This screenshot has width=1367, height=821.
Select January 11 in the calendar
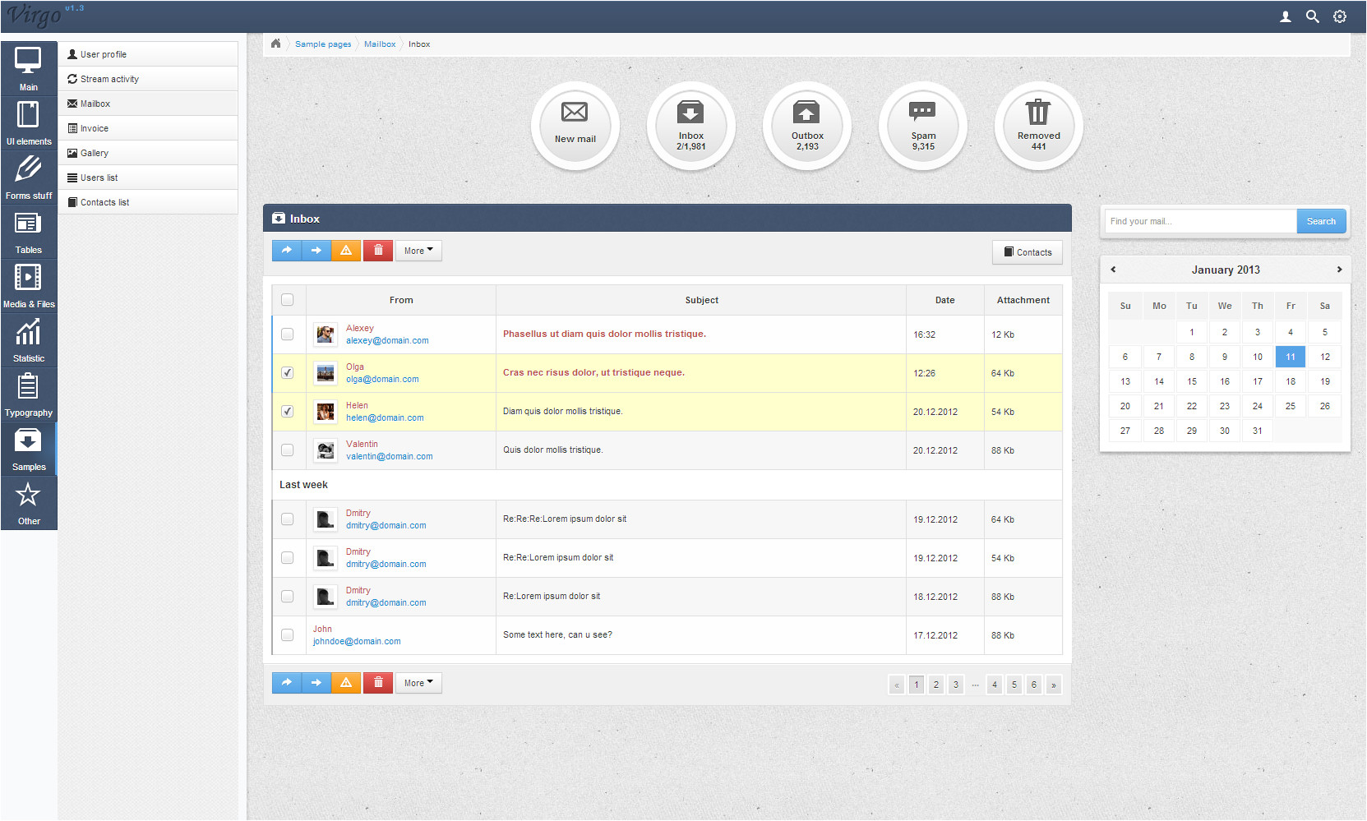pos(1290,356)
